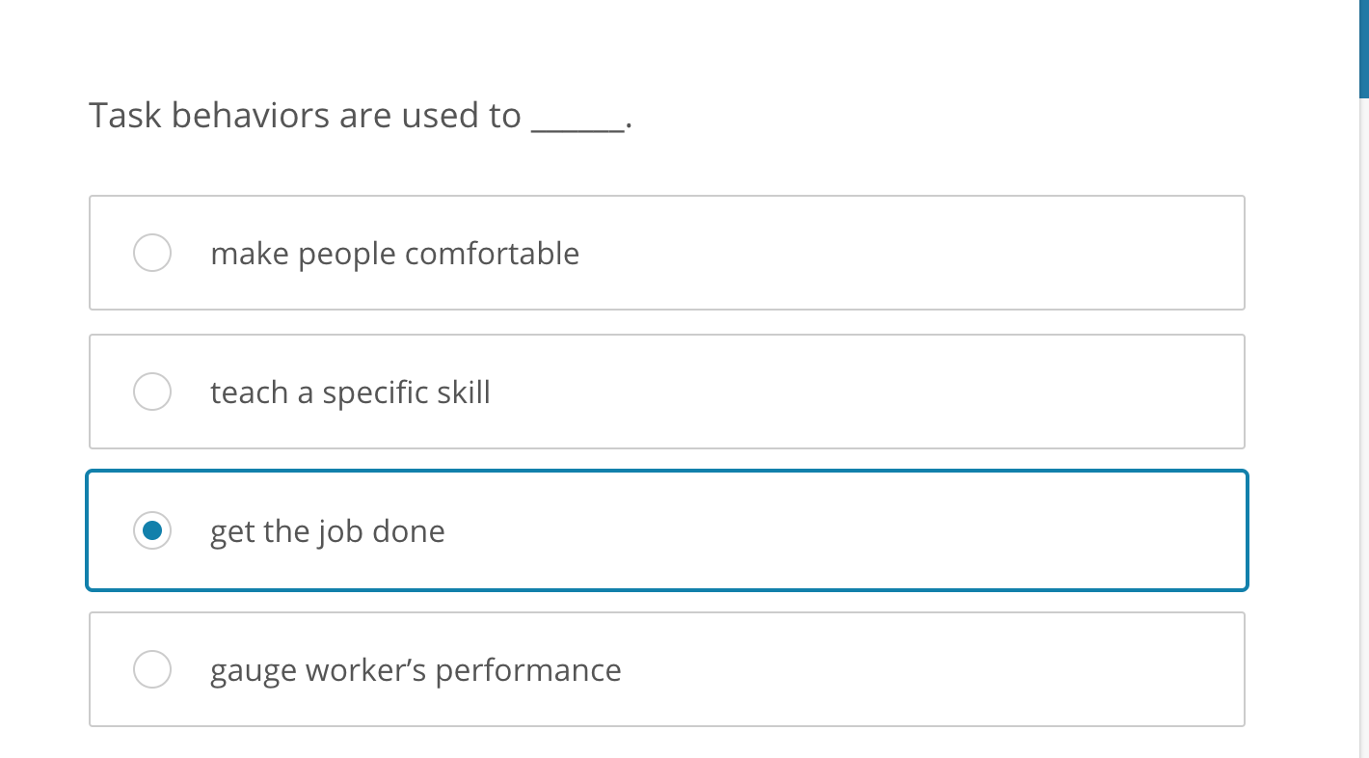Select the "teach a specific skill" radio button
The width and height of the screenshot is (1369, 758).
tap(151, 392)
